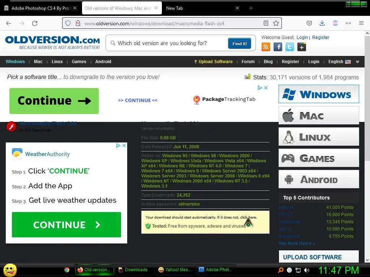Click the taskbar volume speaker icon
This screenshot has height=277, width=370.
306,270
